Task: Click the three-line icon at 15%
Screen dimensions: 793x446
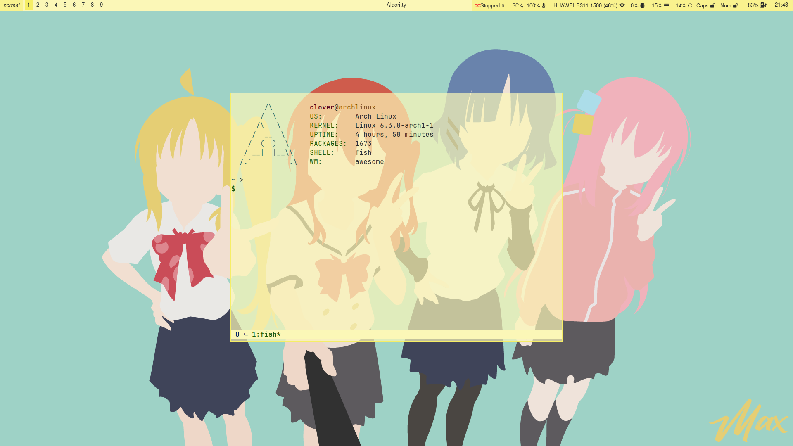Action: pyautogui.click(x=666, y=5)
